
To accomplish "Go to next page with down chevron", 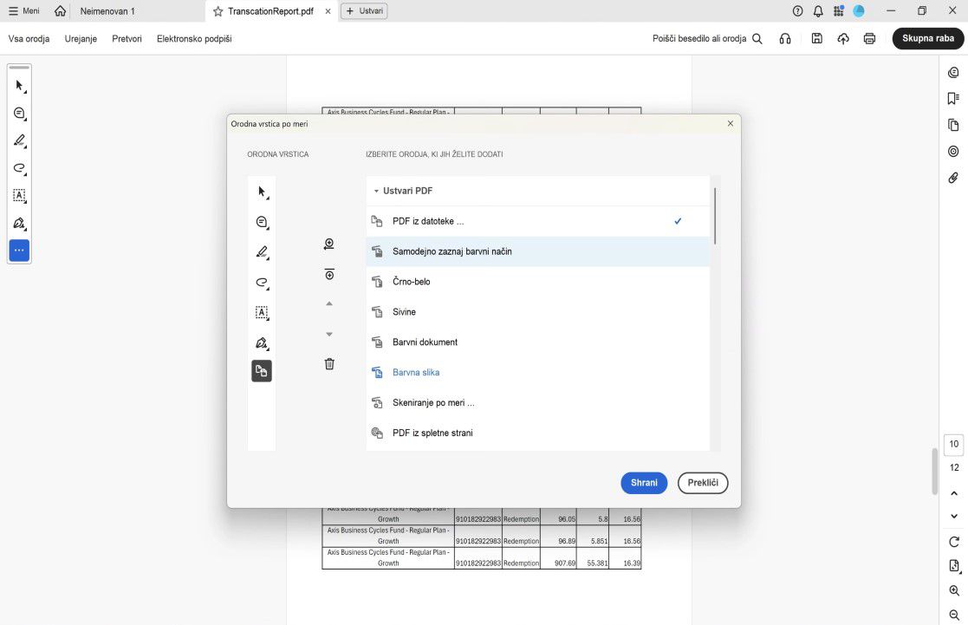I will 954,517.
